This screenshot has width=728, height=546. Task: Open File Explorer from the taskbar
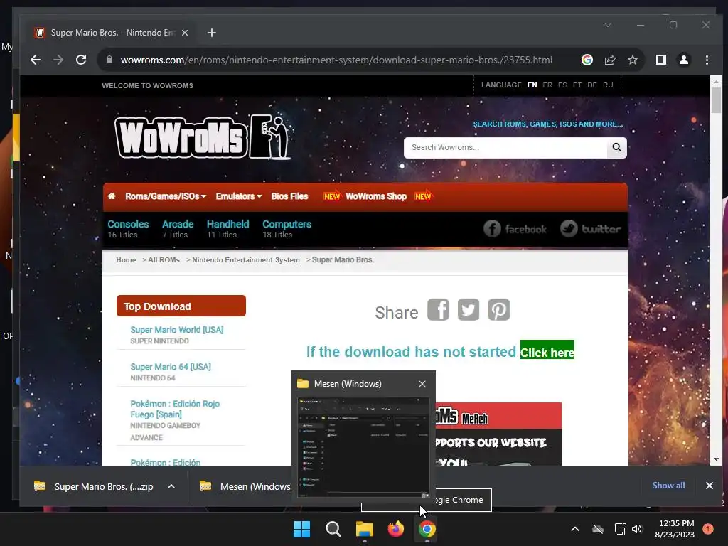pos(365,529)
